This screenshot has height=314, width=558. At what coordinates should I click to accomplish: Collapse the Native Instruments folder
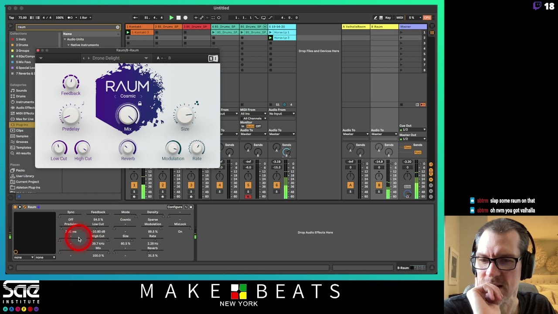[x=68, y=45]
